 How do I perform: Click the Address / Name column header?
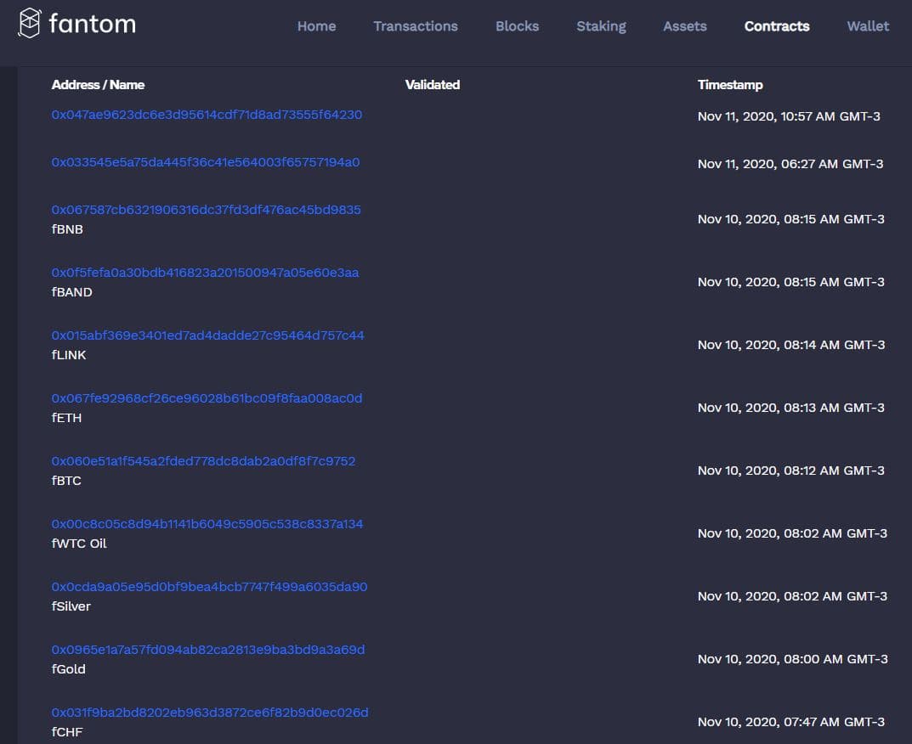[x=98, y=85]
